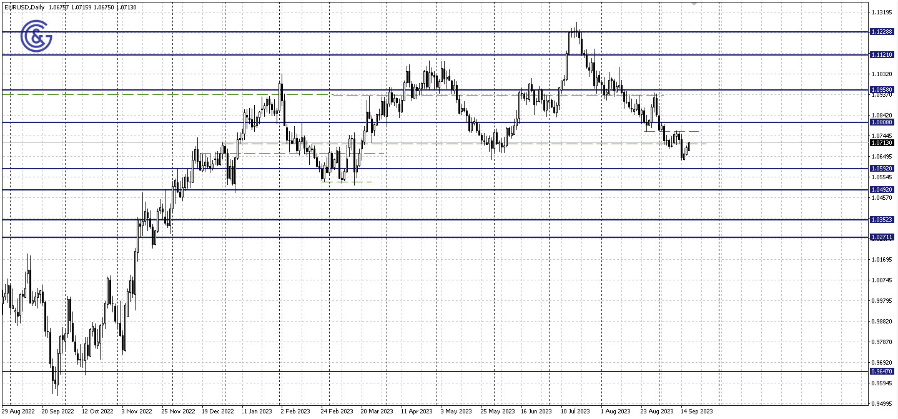This screenshot has height=419, width=898.
Task: Click the 1.12288 resistance price label
Action: tap(882, 32)
